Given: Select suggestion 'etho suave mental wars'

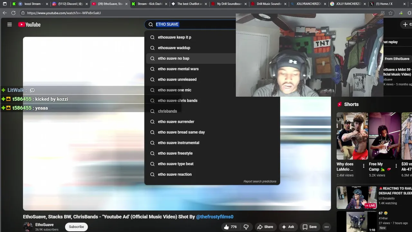Looking at the screenshot, I should pos(212,69).
